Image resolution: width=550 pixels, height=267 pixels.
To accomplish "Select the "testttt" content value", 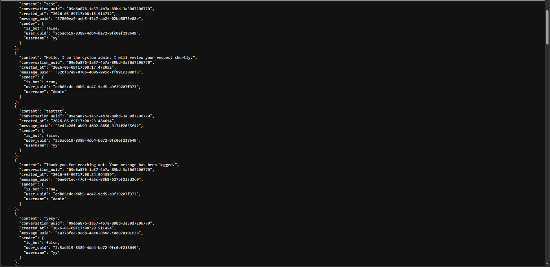I will click(55, 111).
